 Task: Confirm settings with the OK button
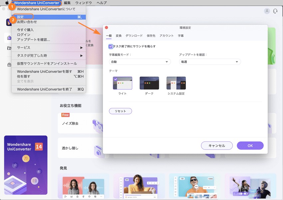[x=250, y=146]
